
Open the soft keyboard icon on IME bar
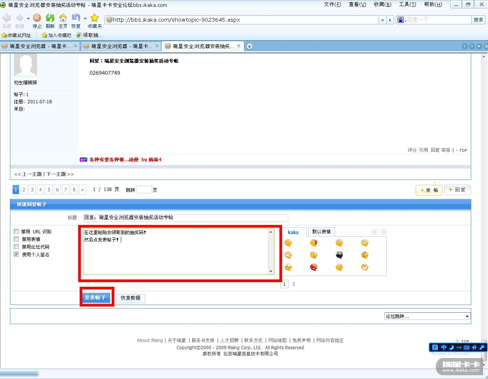point(467,347)
